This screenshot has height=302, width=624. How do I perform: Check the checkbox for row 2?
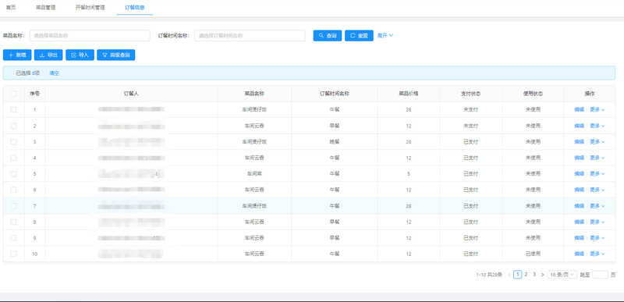tap(13, 126)
